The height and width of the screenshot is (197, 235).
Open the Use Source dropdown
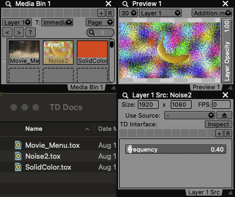point(190,115)
